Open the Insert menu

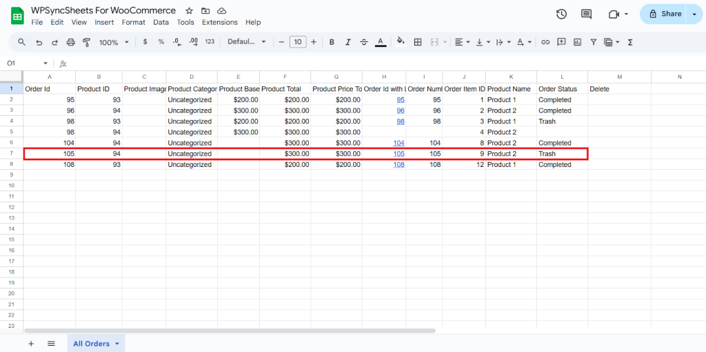pyautogui.click(x=105, y=22)
